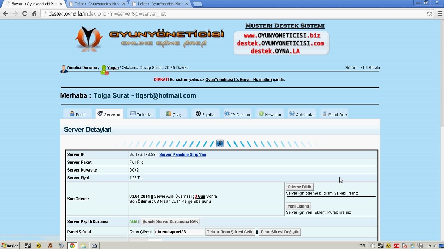Open the IP Durumu tab
This screenshot has width=444, height=249.
point(238,114)
